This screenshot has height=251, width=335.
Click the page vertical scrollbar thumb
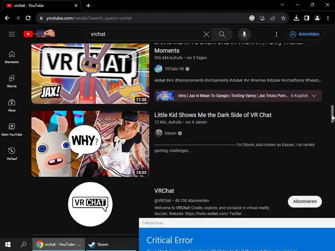click(332, 114)
